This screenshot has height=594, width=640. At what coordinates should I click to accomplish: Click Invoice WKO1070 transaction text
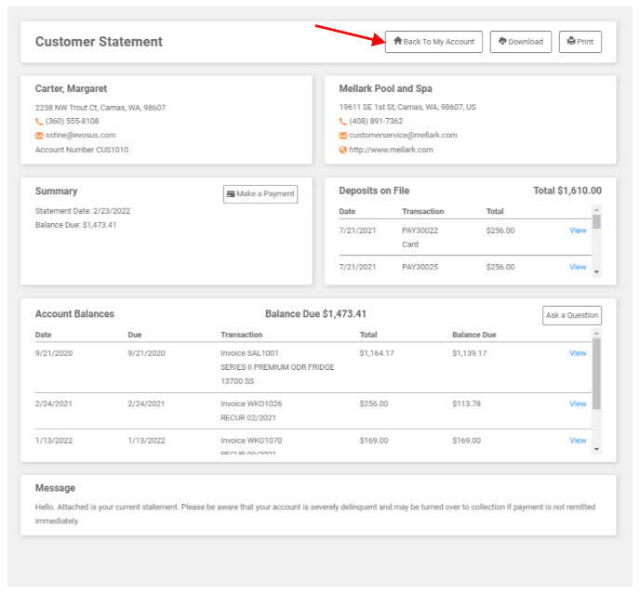(x=251, y=441)
